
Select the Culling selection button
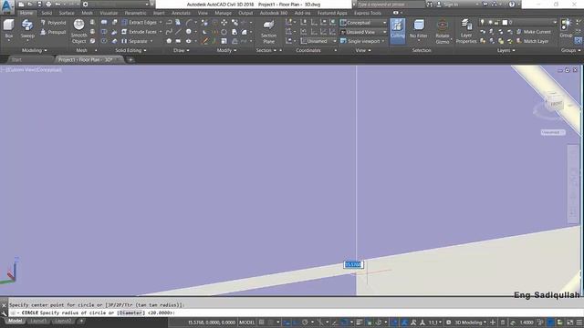pyautogui.click(x=398, y=30)
